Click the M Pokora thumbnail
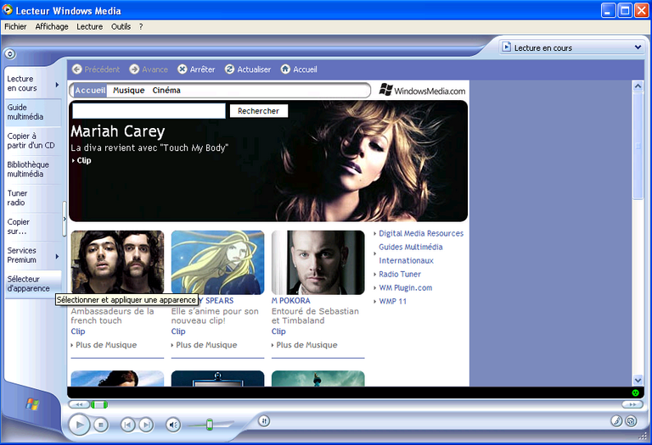 318,263
